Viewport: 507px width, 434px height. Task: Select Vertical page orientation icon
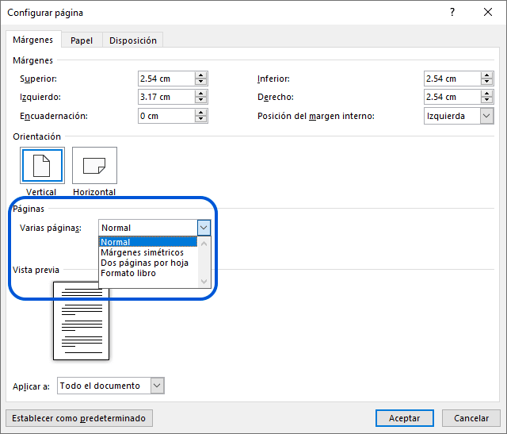[42, 166]
